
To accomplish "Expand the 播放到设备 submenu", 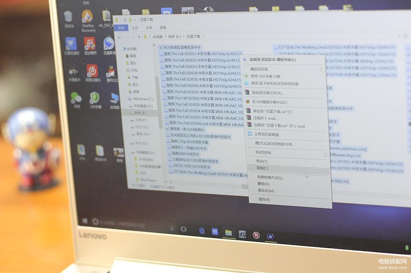I will click(x=284, y=69).
